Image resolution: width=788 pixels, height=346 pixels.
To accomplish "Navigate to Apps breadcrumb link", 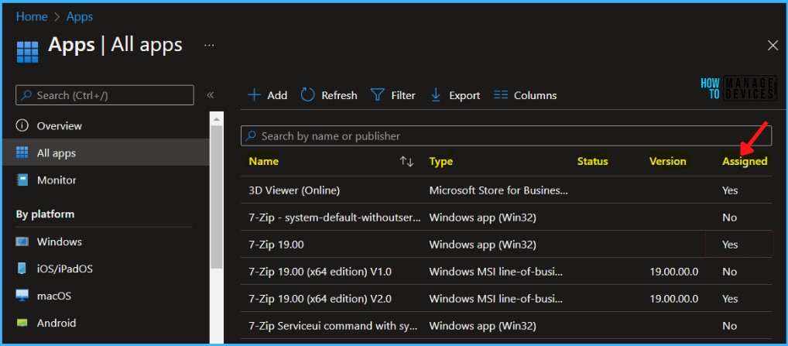I will 80,16.
